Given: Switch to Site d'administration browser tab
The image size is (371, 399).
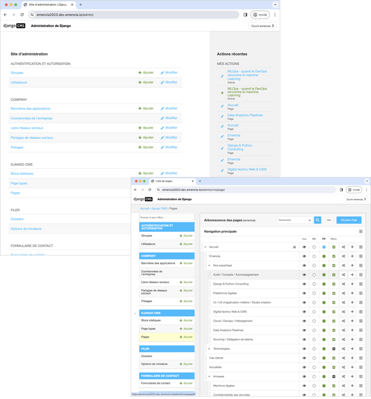Looking at the screenshot, I should click(x=51, y=5).
